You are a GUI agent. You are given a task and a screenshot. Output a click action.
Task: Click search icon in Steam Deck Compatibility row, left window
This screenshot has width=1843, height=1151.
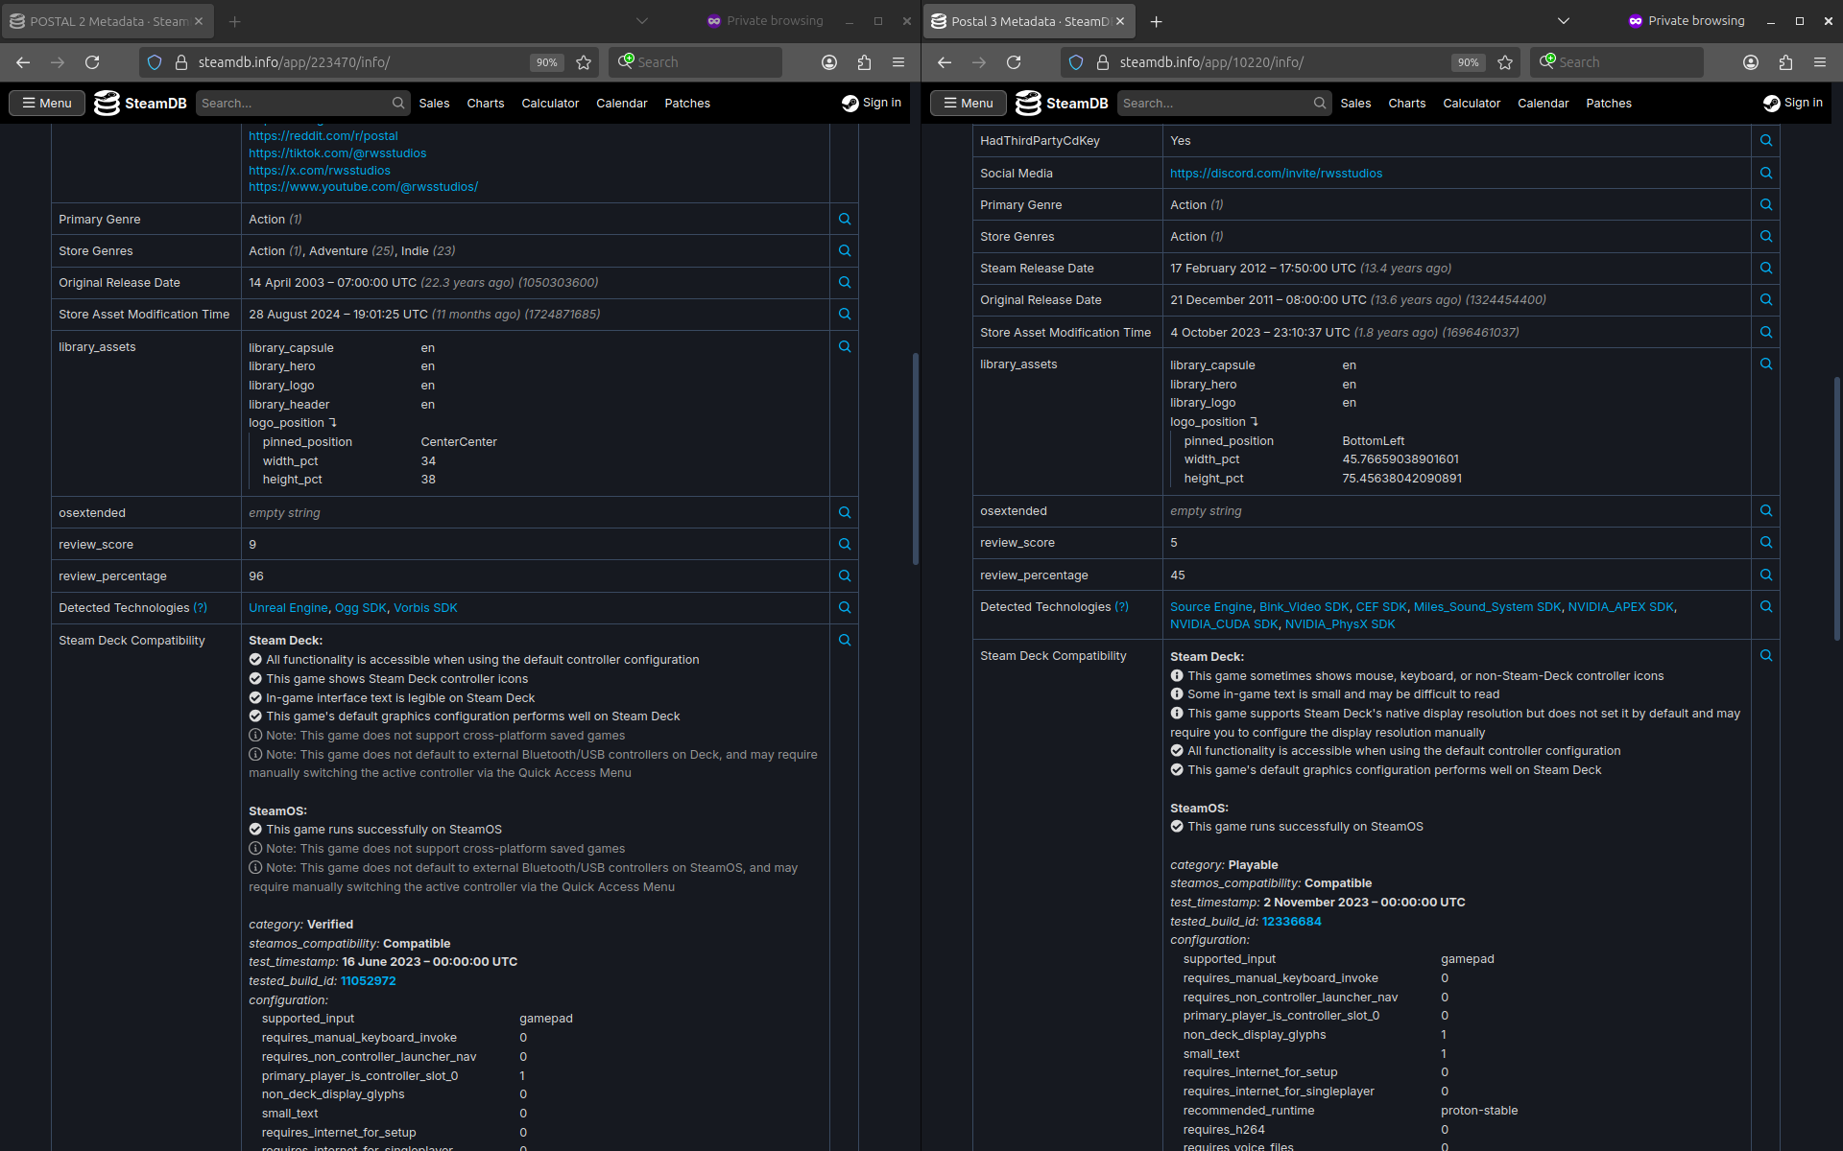(x=845, y=641)
